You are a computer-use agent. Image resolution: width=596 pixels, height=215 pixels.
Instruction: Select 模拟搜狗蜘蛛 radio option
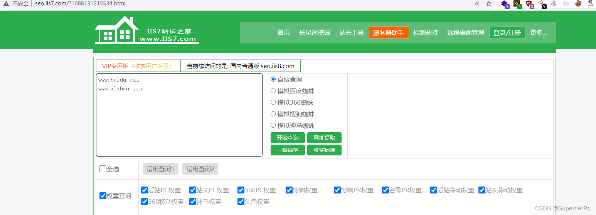pos(273,114)
